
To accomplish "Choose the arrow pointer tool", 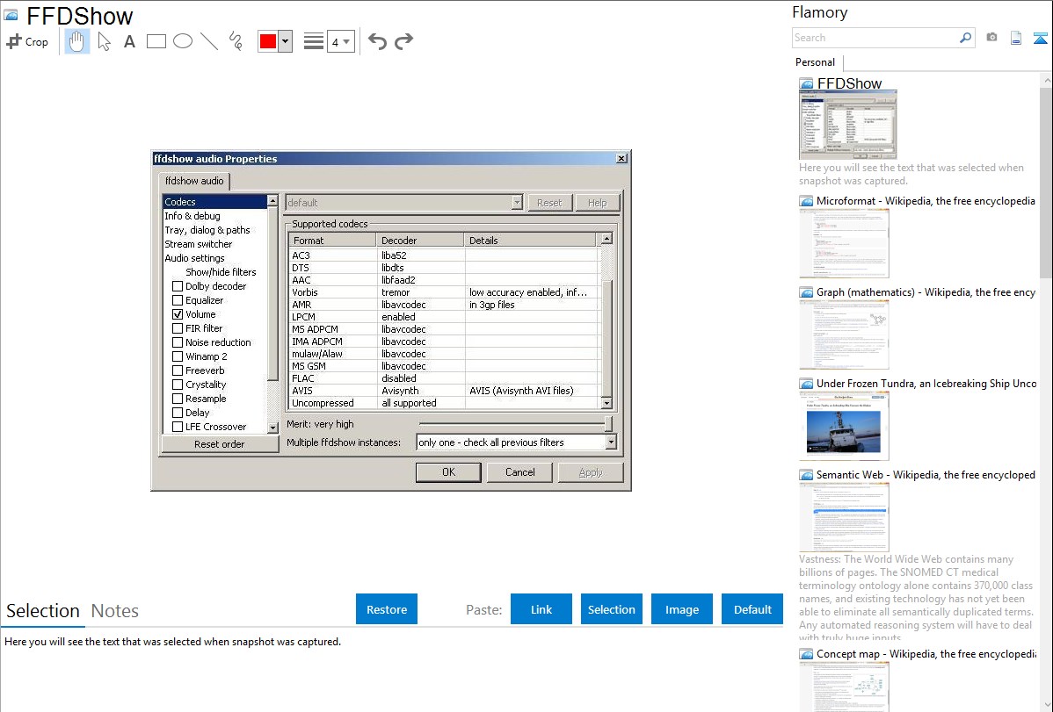I will [104, 41].
